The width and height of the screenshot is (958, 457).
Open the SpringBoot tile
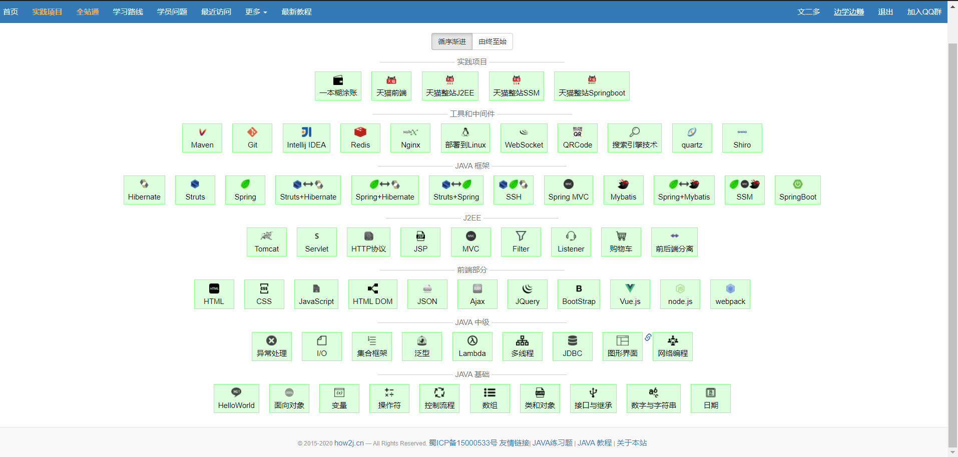click(798, 190)
